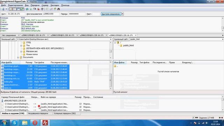This screenshot has height=126, width=224.
Task: Open the Файл menu
Action: [x=3, y=5]
